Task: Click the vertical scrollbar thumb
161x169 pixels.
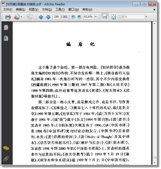Action: pos(154,157)
